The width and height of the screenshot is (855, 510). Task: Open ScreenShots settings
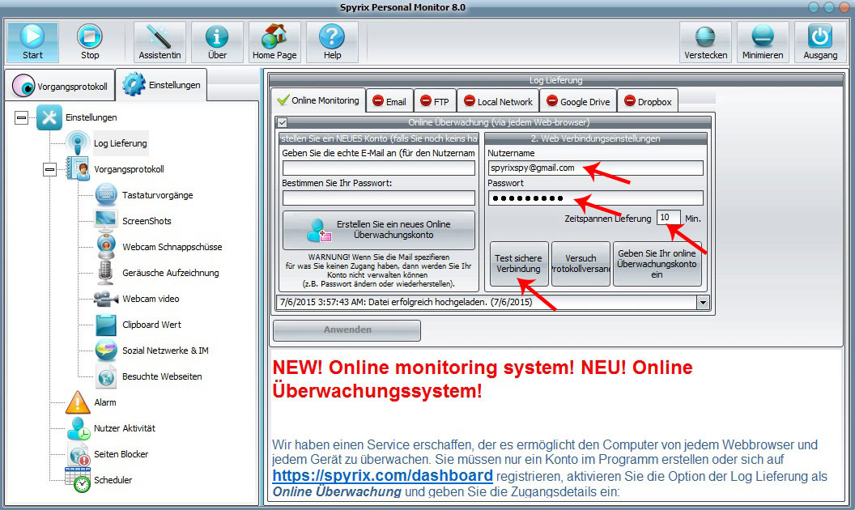click(147, 221)
